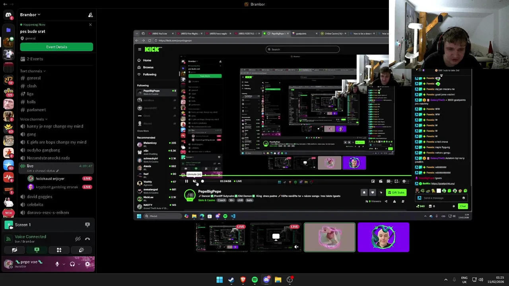The height and width of the screenshot is (286, 509).
Task: Go to Browse in Kick sidebar
Action: [146, 67]
